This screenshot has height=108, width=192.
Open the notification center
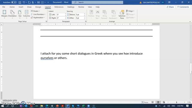tap(187, 106)
